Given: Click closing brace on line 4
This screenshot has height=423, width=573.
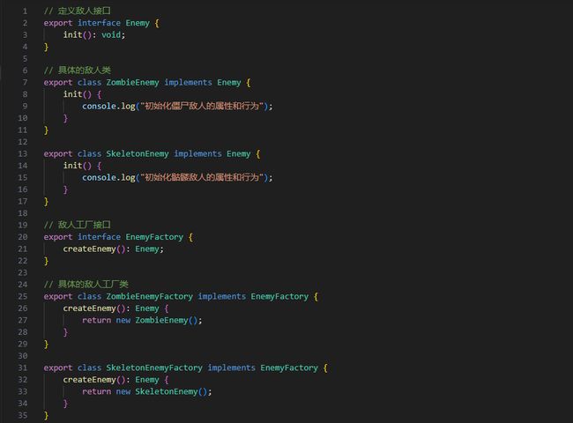Looking at the screenshot, I should click(46, 47).
